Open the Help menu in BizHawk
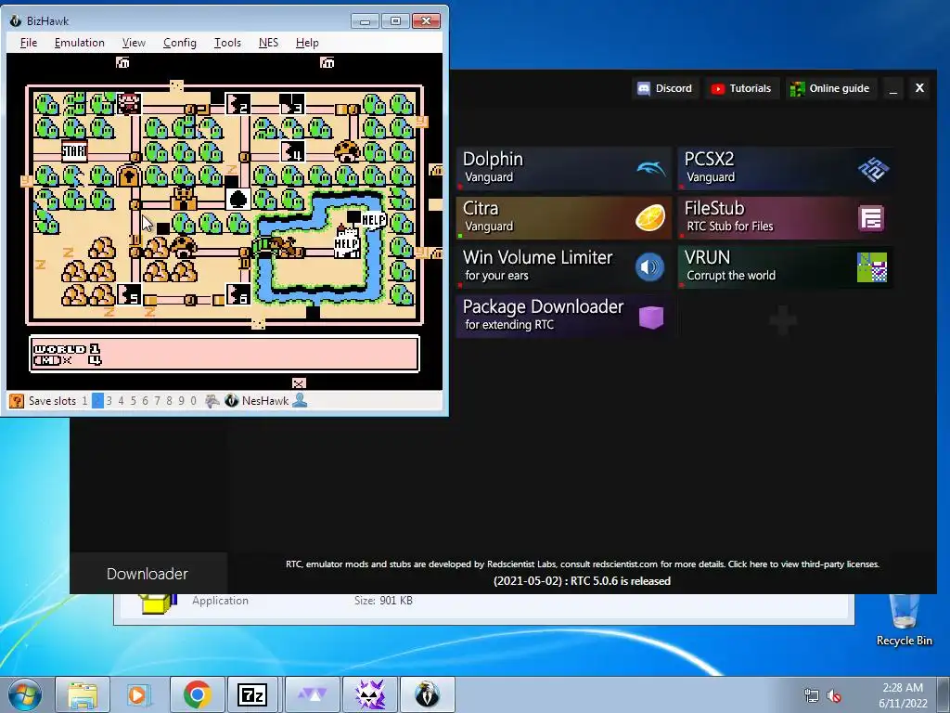This screenshot has width=950, height=713. click(x=307, y=43)
